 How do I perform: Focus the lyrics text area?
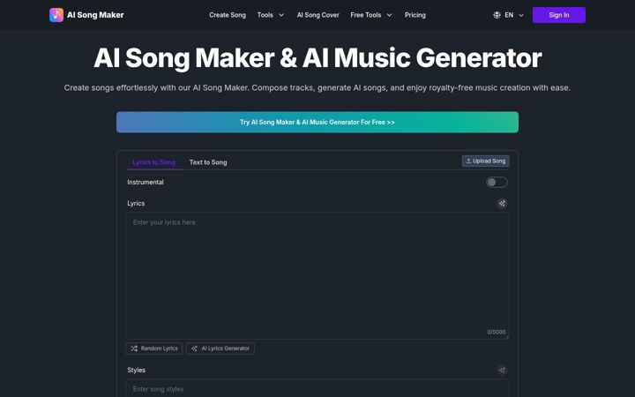coord(317,276)
